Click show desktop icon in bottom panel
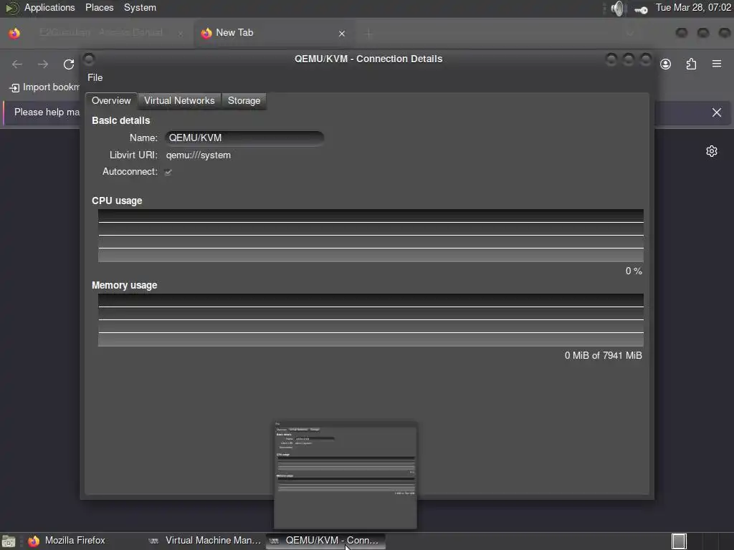The width and height of the screenshot is (734, 550). click(9, 541)
